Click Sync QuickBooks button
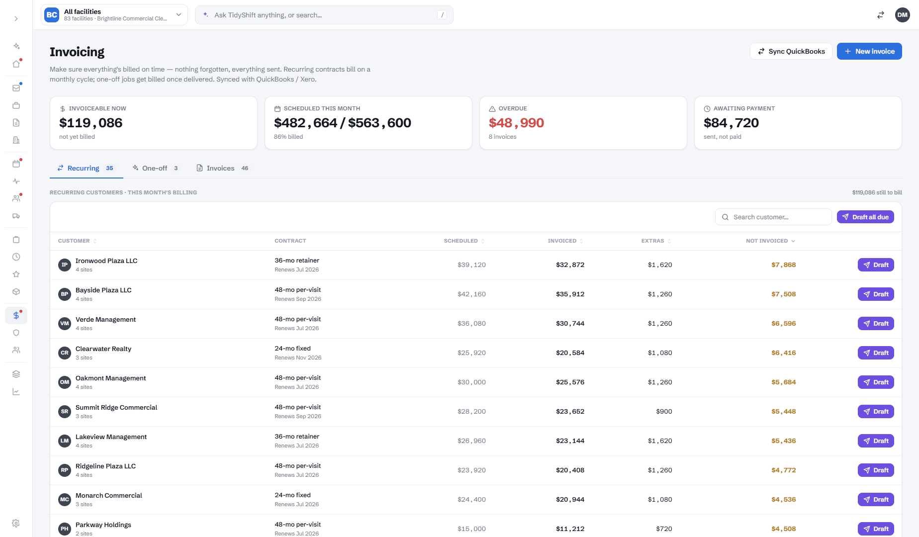This screenshot has height=537, width=919. (x=791, y=51)
